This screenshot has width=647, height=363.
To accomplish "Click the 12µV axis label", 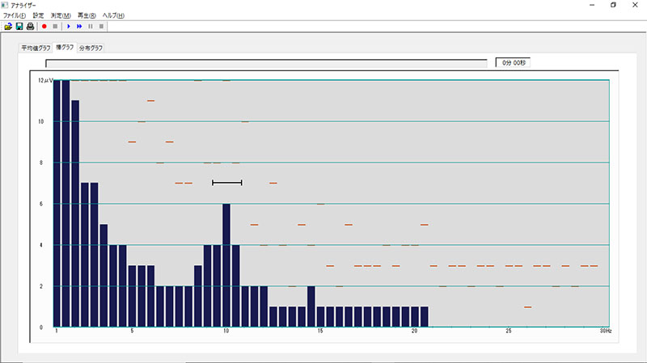I will click(45, 80).
